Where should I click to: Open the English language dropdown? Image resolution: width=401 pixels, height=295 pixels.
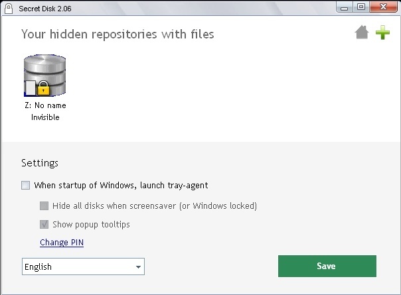click(83, 266)
